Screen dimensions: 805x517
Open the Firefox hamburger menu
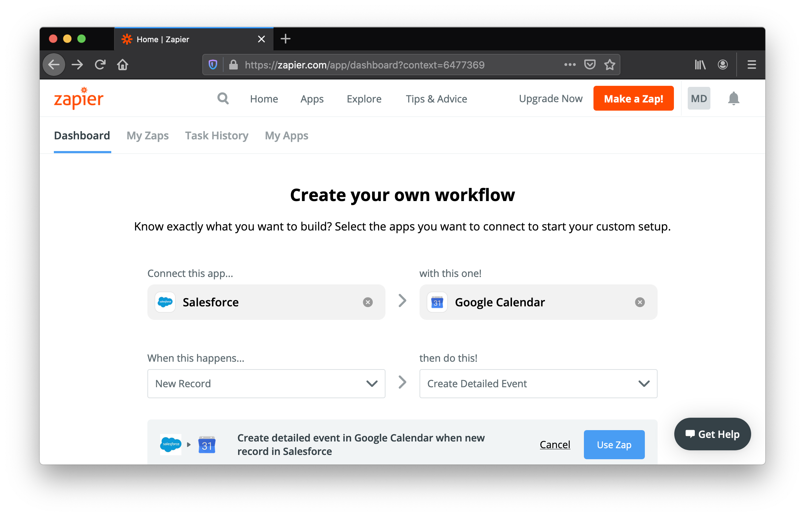751,65
